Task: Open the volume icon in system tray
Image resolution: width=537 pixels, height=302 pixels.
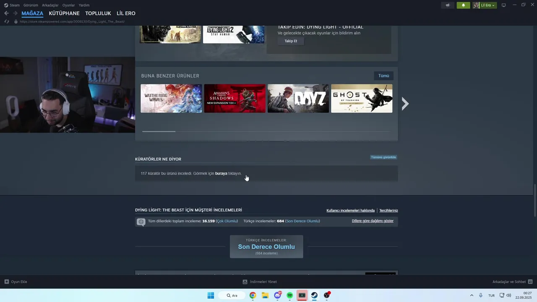Action: point(509,295)
